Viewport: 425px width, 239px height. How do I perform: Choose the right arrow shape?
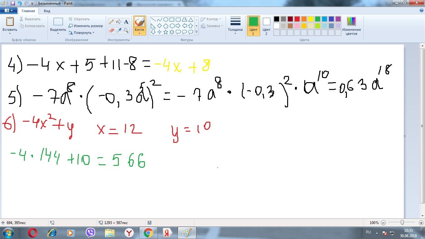click(x=178, y=26)
